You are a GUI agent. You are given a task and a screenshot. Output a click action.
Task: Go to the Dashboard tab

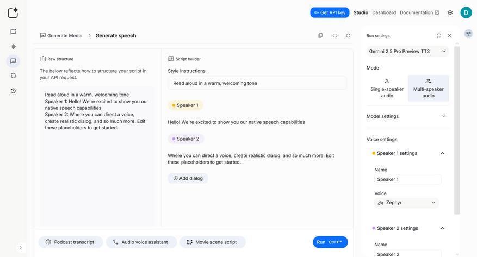pyautogui.click(x=384, y=12)
